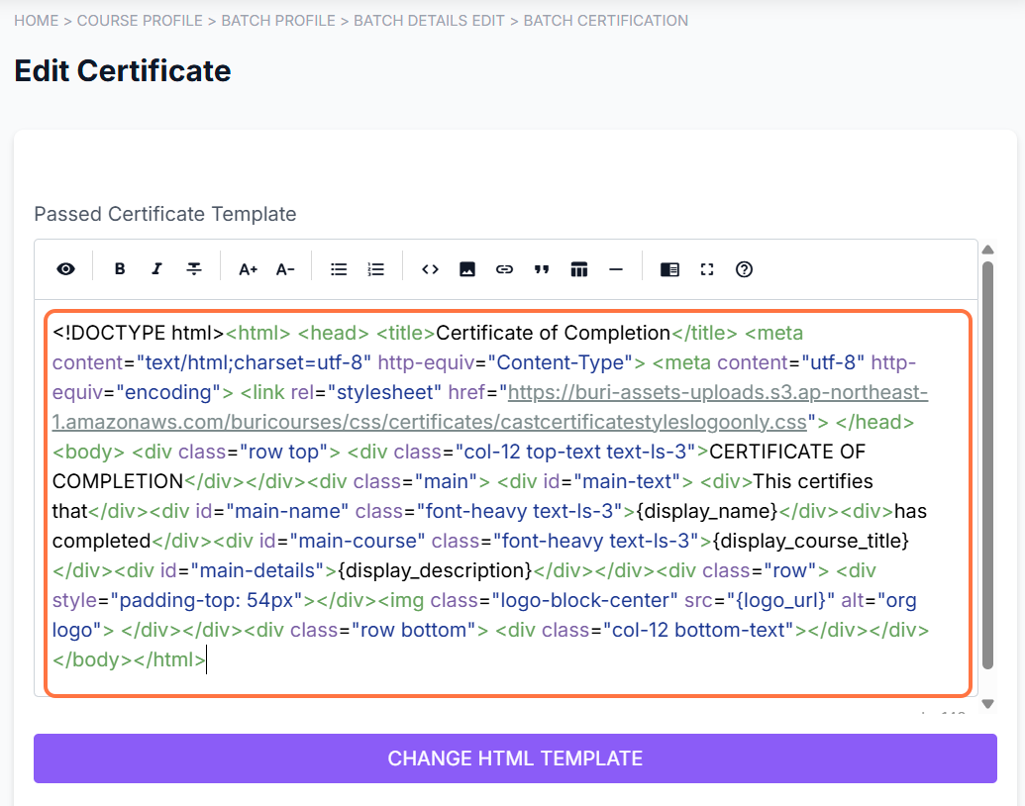Click the <!DOCTYPE html> text
This screenshot has width=1025, height=806.
coord(139,333)
